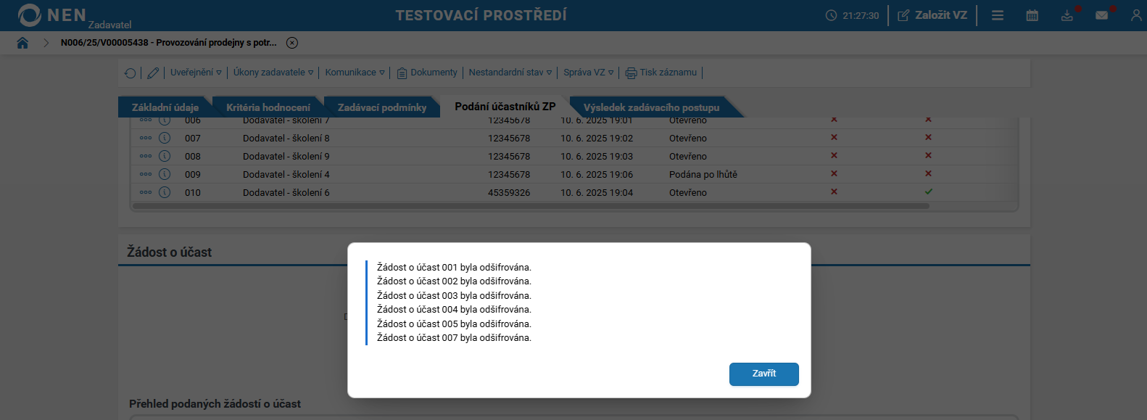Switch to Výsledek zadávacího postupu tab
The height and width of the screenshot is (420, 1147).
651,107
